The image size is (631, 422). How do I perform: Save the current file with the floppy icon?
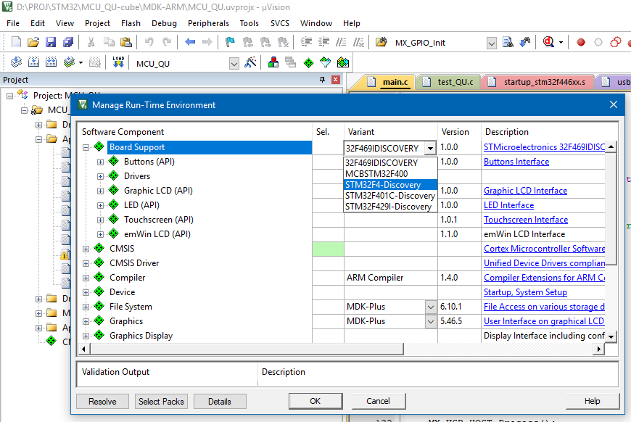(x=51, y=42)
